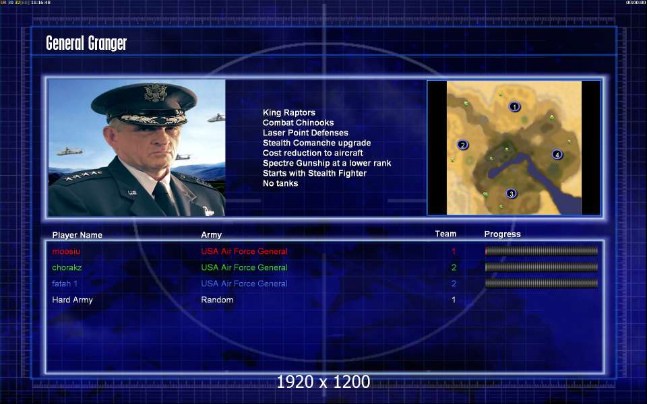The width and height of the screenshot is (647, 404).
Task: Click the chorakz loading progress bar
Action: tap(541, 267)
